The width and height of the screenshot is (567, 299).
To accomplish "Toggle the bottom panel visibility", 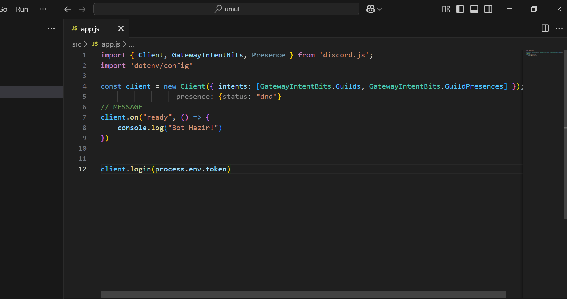I will click(x=474, y=9).
